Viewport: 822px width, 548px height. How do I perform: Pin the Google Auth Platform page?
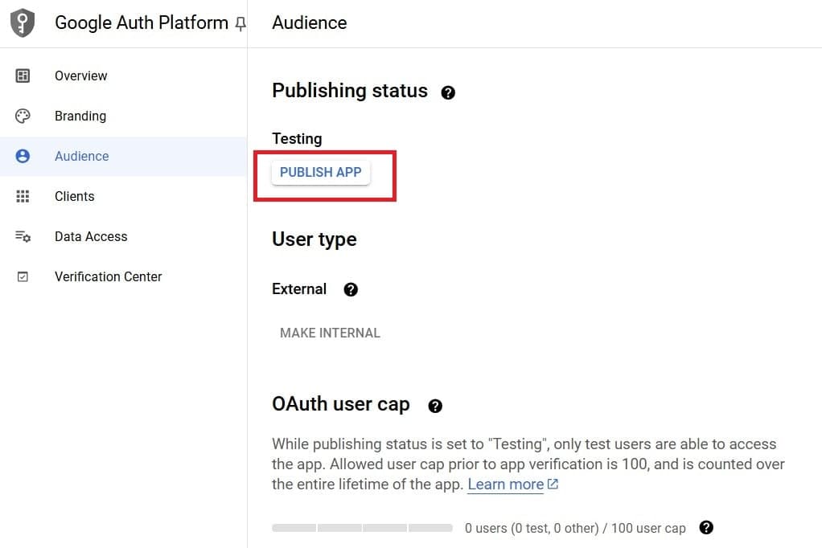(x=240, y=24)
